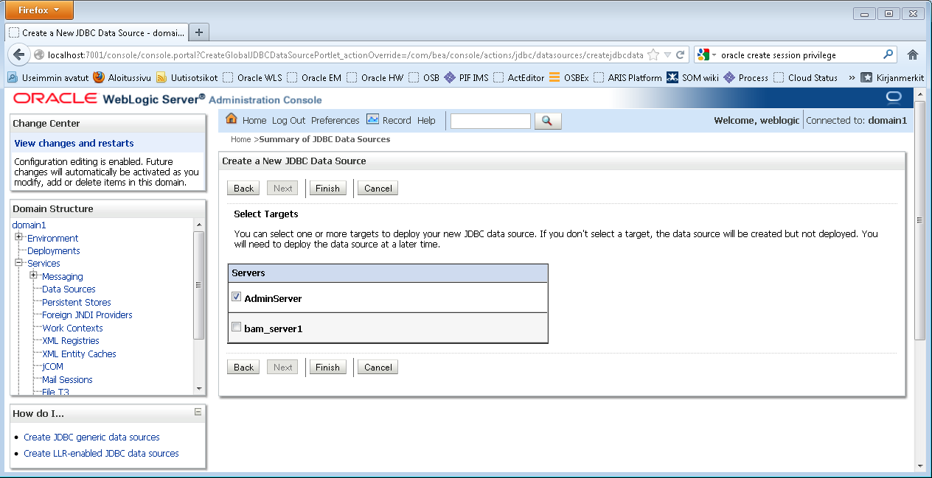Click the top Cancel button
The height and width of the screenshot is (478, 932).
coord(378,188)
